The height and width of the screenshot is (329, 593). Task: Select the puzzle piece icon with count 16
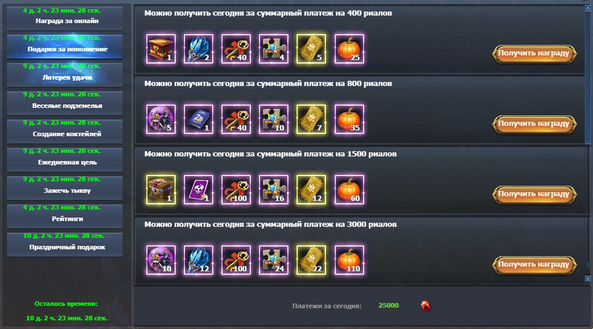tap(274, 190)
